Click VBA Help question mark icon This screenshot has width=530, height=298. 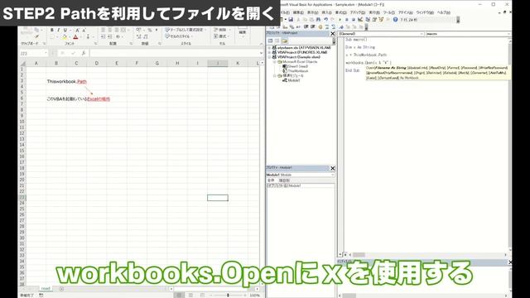(x=395, y=20)
